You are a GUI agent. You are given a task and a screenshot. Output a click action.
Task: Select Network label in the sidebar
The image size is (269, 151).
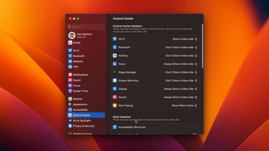coord(78,61)
